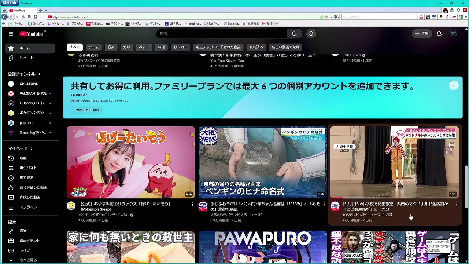Open 音楽 in explore section
The width and height of the screenshot is (469, 264).
click(30, 231)
